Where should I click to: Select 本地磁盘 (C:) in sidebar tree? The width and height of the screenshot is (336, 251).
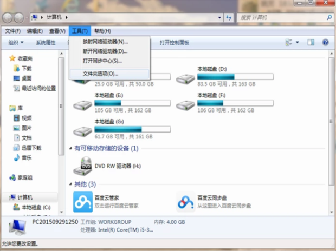(x=32, y=207)
